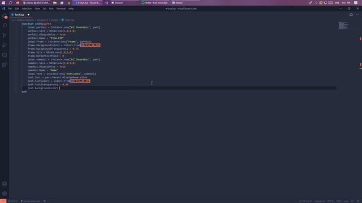Open the Windows notification center
This screenshot has height=203, width=362.
(356, 3)
